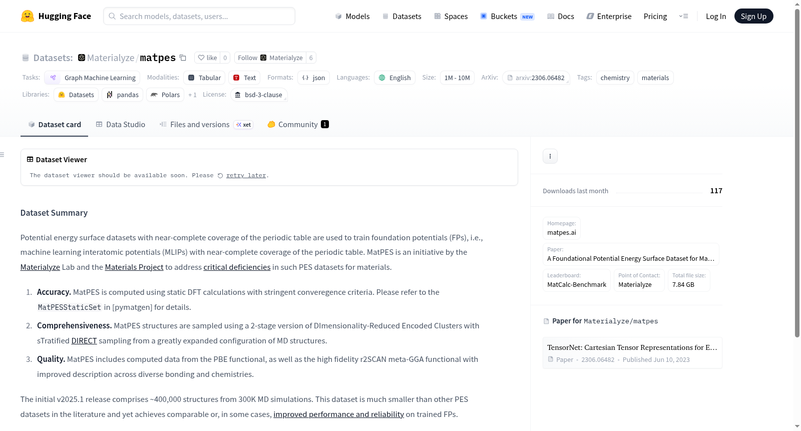Expand the additional navigation menu
This screenshot has height=431, width=801.
coord(683,16)
